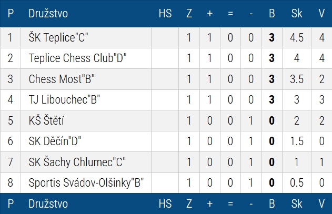
Task: Open TJ Libouchec"B" team details
Action: tap(65, 100)
